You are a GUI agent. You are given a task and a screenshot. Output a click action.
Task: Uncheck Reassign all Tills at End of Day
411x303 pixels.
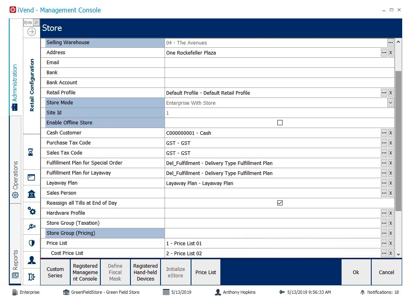pos(280,203)
